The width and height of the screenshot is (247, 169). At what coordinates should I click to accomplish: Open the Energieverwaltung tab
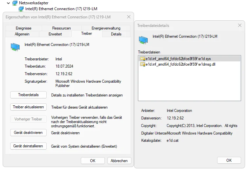[x=106, y=28]
